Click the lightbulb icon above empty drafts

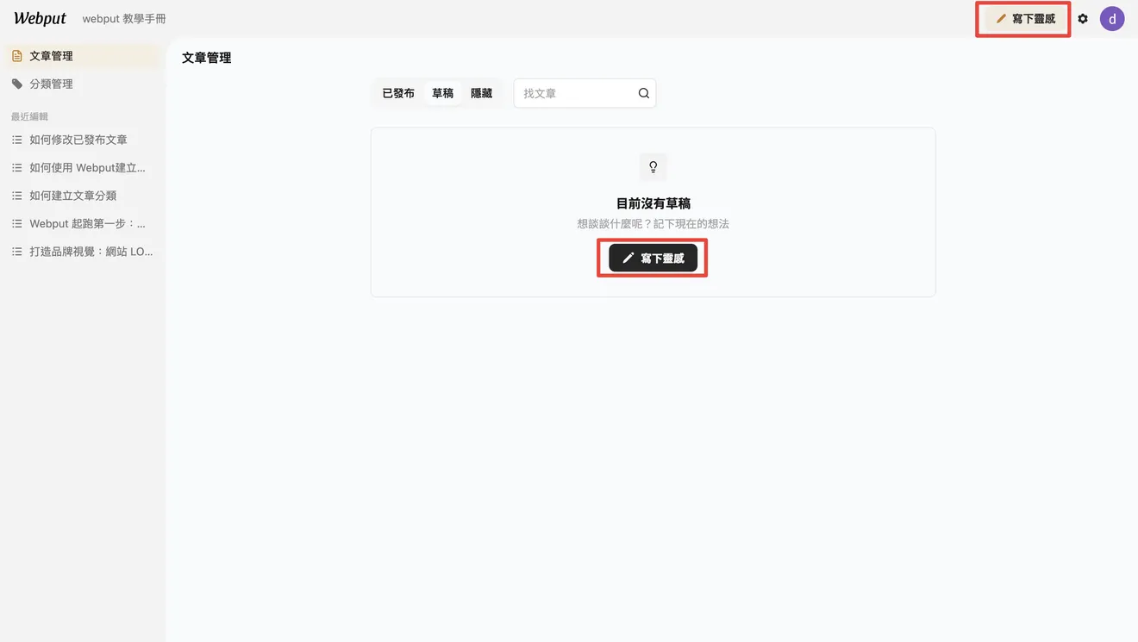pos(653,166)
